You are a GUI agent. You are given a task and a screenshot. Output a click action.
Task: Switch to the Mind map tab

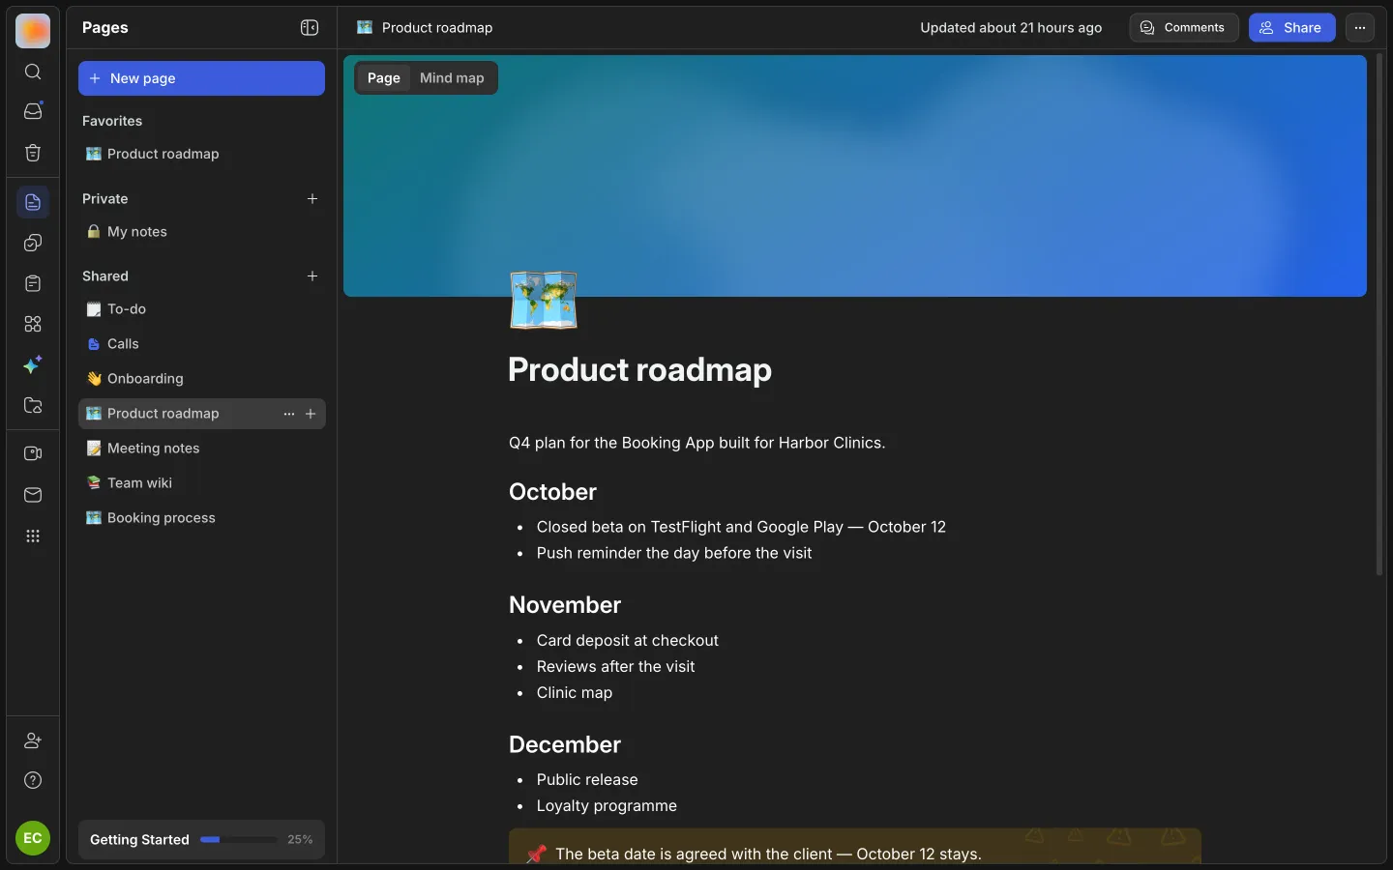click(x=452, y=78)
